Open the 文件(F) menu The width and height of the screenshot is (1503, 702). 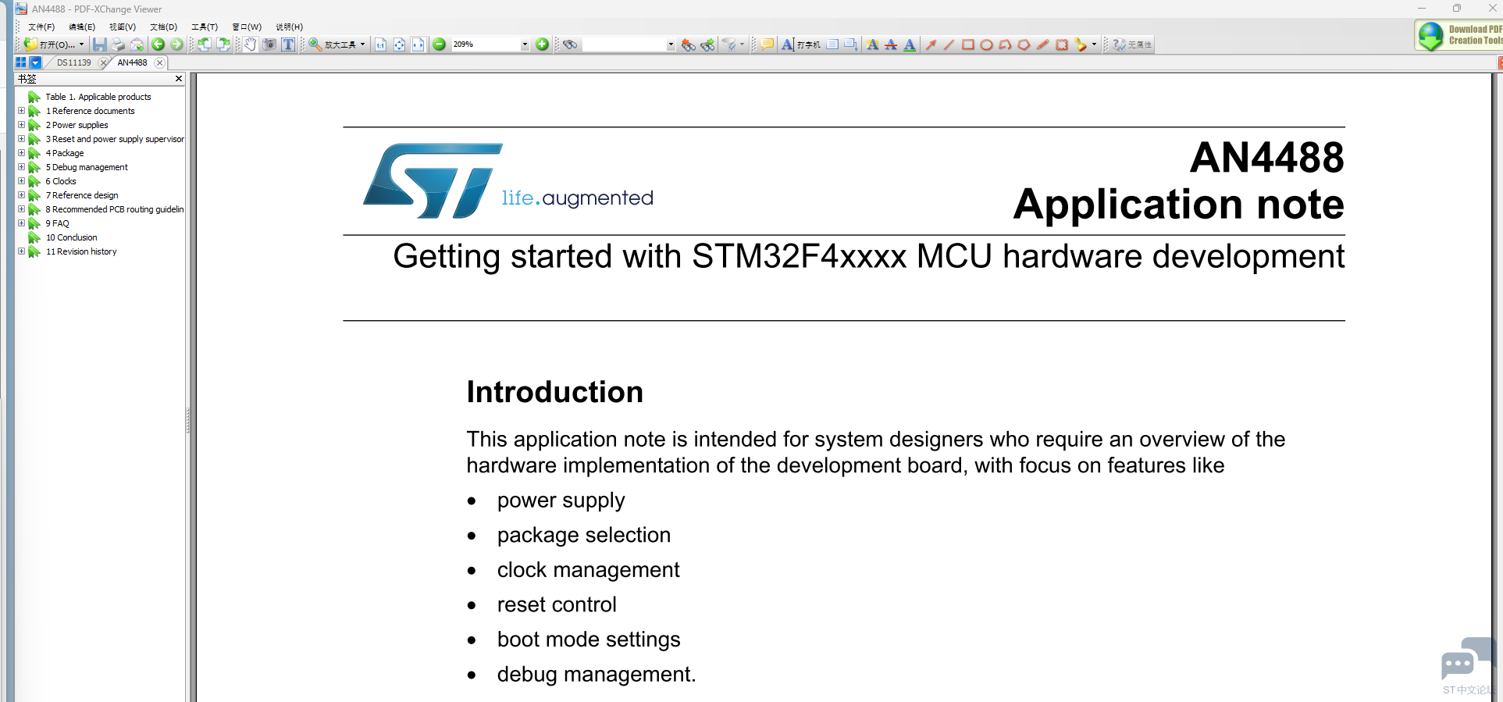click(x=41, y=27)
